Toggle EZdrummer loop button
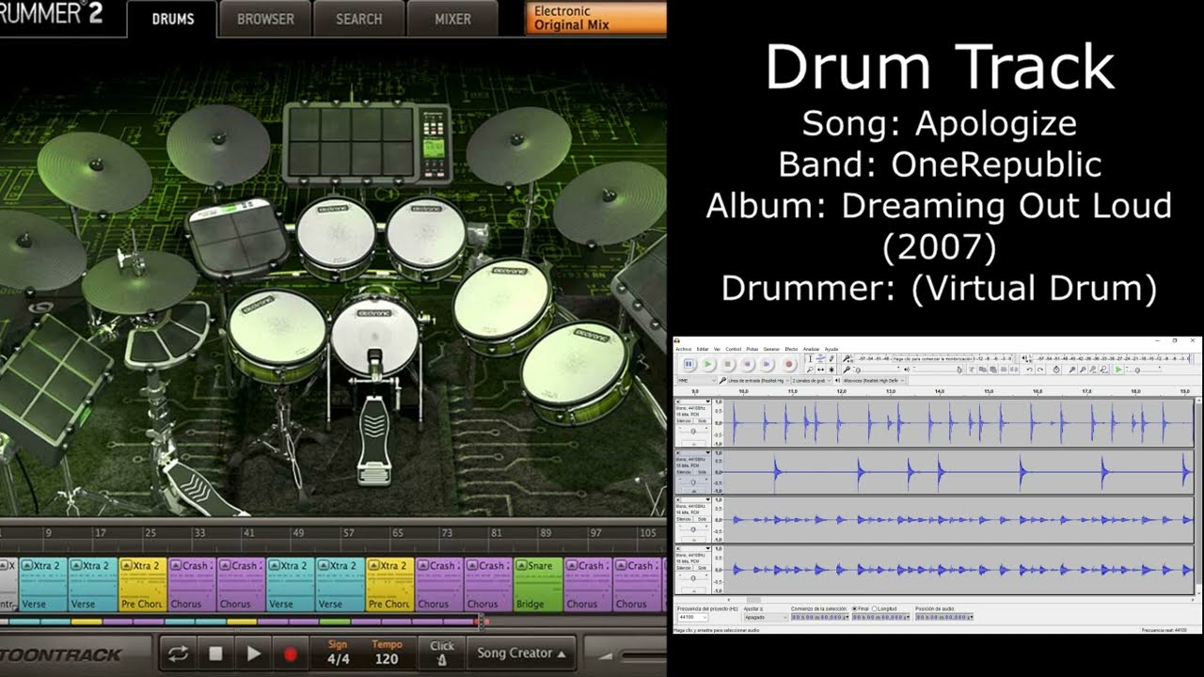1204x677 pixels. (x=178, y=653)
